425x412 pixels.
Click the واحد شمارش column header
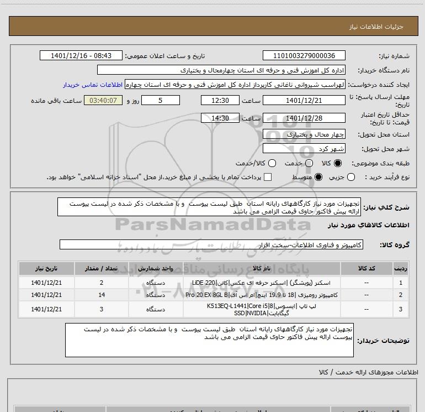coord(156,268)
